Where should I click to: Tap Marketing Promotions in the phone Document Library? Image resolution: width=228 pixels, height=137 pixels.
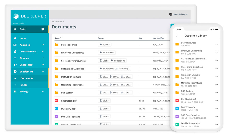[191, 83]
